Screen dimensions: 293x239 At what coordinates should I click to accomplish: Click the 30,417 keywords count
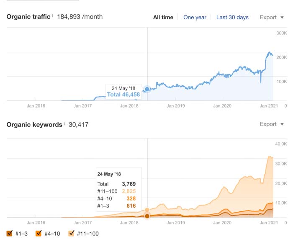tap(79, 125)
